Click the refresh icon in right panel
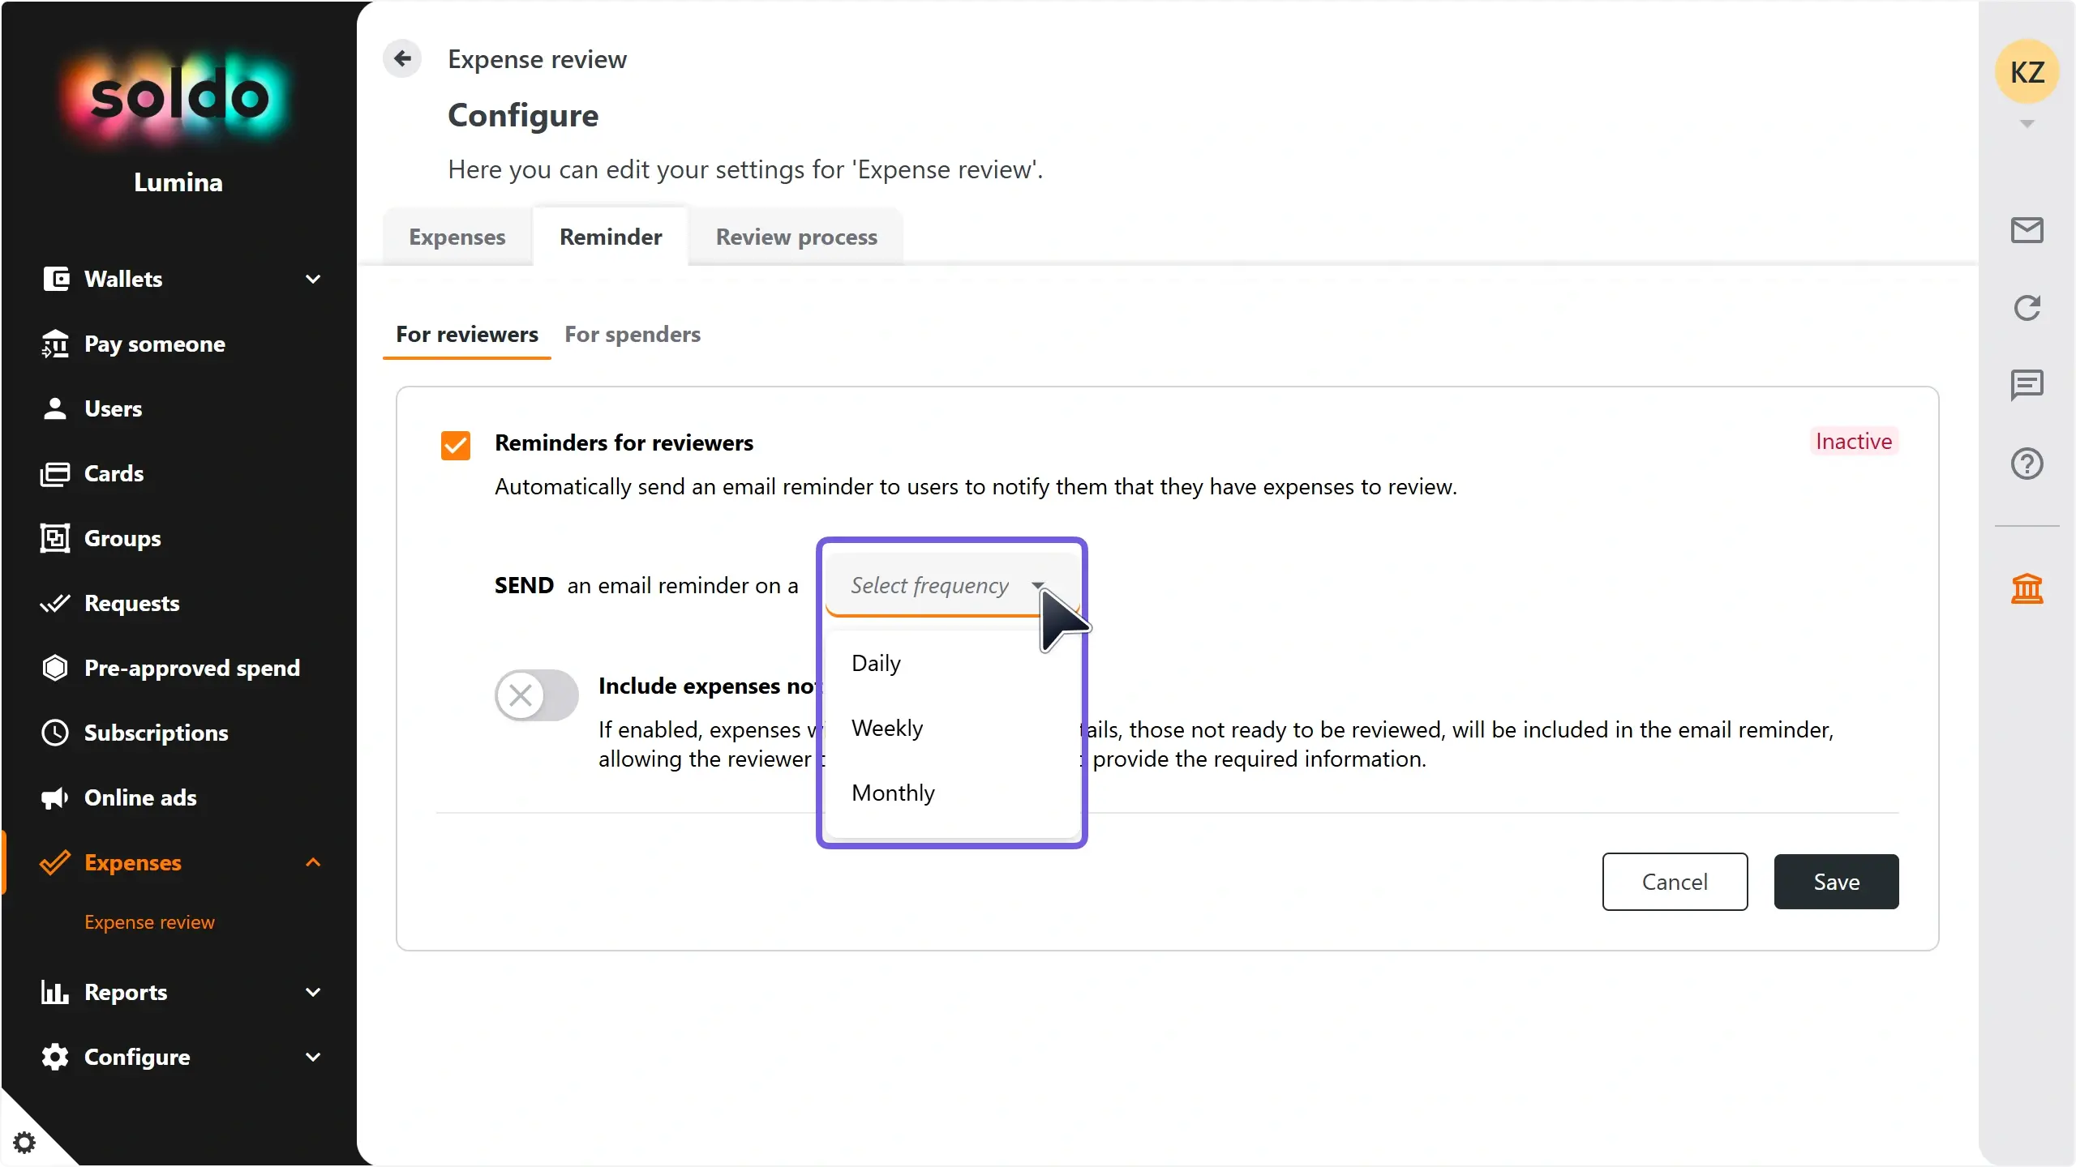The height and width of the screenshot is (1167, 2076). point(2027,308)
